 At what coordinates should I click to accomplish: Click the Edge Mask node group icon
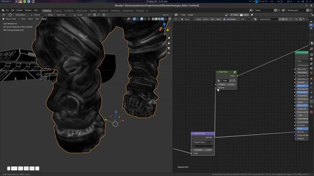(x=235, y=72)
